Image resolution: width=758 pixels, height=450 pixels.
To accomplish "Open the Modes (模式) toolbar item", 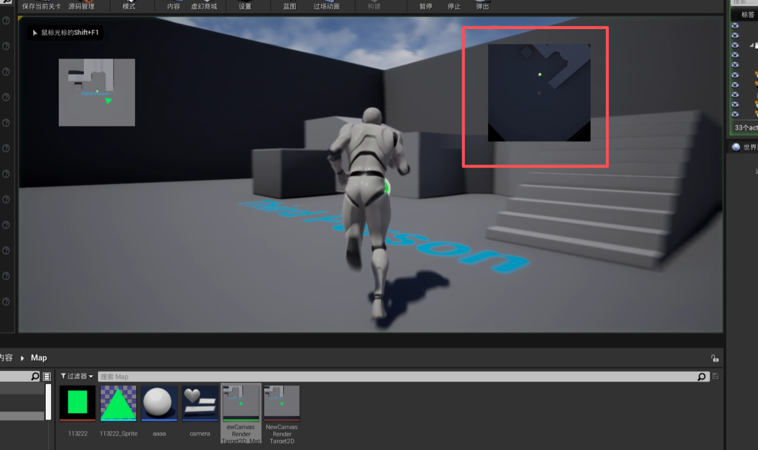I will click(x=129, y=7).
